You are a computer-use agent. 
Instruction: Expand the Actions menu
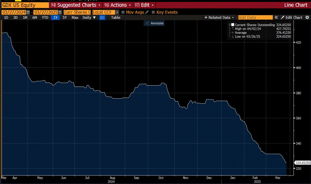click(x=118, y=5)
